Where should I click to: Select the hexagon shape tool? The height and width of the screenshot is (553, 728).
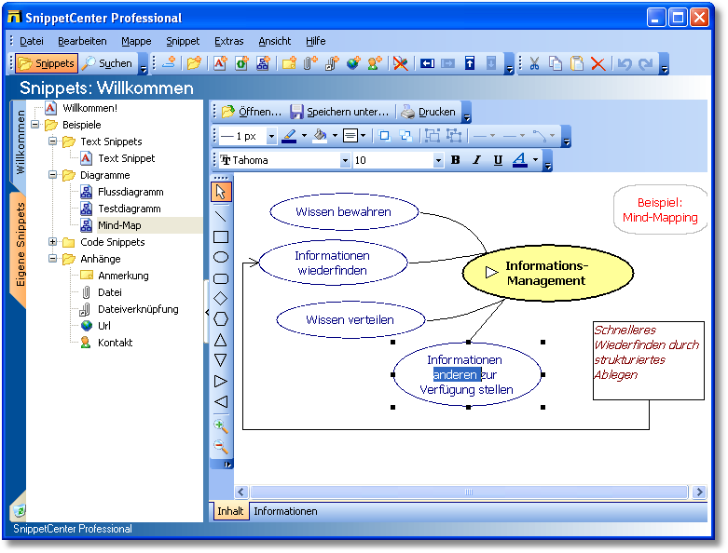(x=221, y=319)
